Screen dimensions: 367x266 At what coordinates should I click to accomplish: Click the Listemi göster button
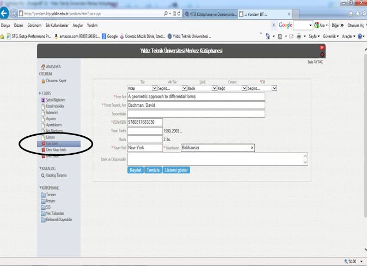tap(176, 170)
